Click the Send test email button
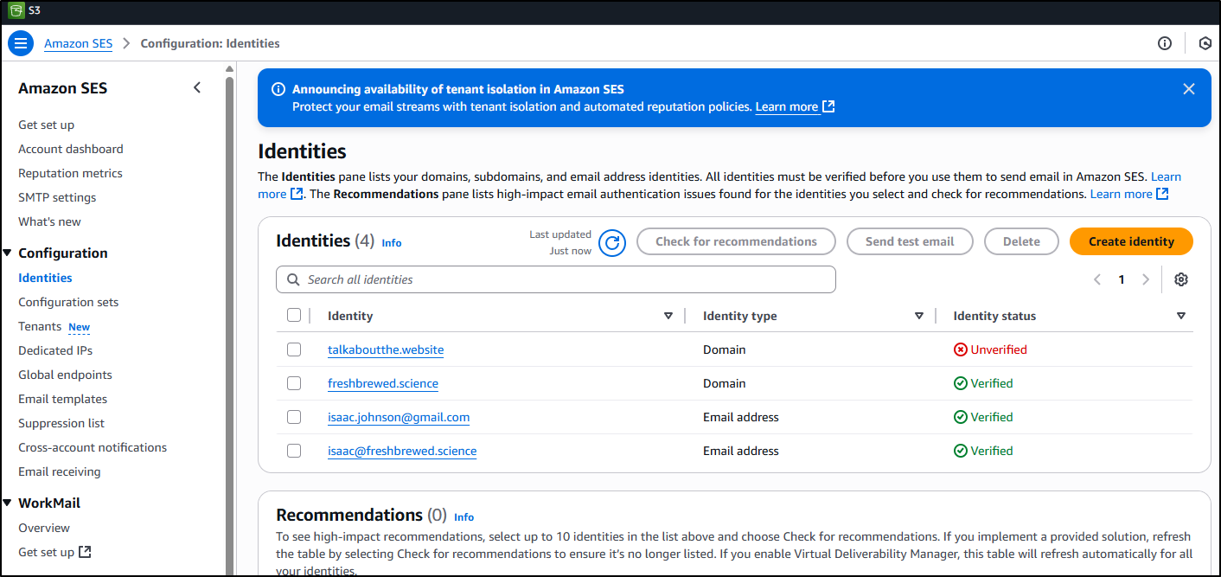The image size is (1221, 577). (910, 241)
